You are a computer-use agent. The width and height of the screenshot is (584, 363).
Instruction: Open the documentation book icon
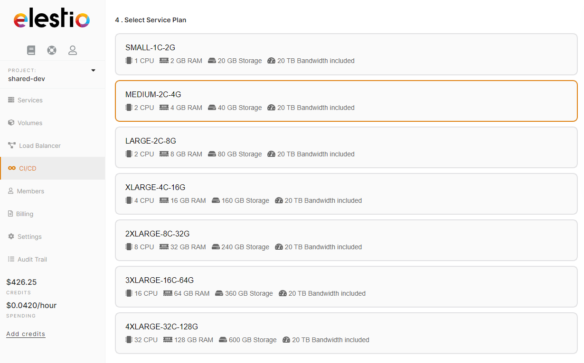click(x=31, y=50)
